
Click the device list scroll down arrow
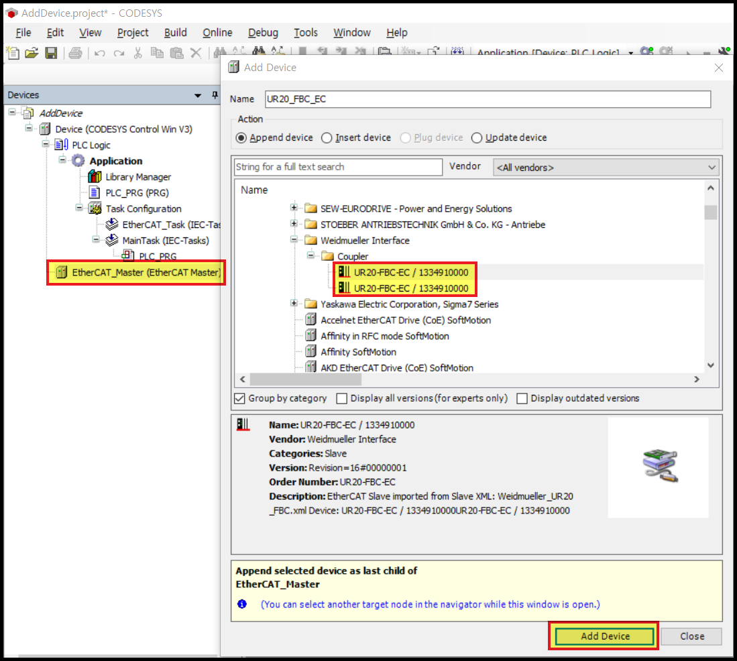[x=711, y=365]
